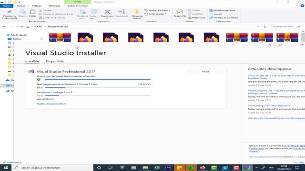Click Visual Studio Professional 2017 logo icon
This screenshot has height=171, width=305.
[x=31, y=72]
